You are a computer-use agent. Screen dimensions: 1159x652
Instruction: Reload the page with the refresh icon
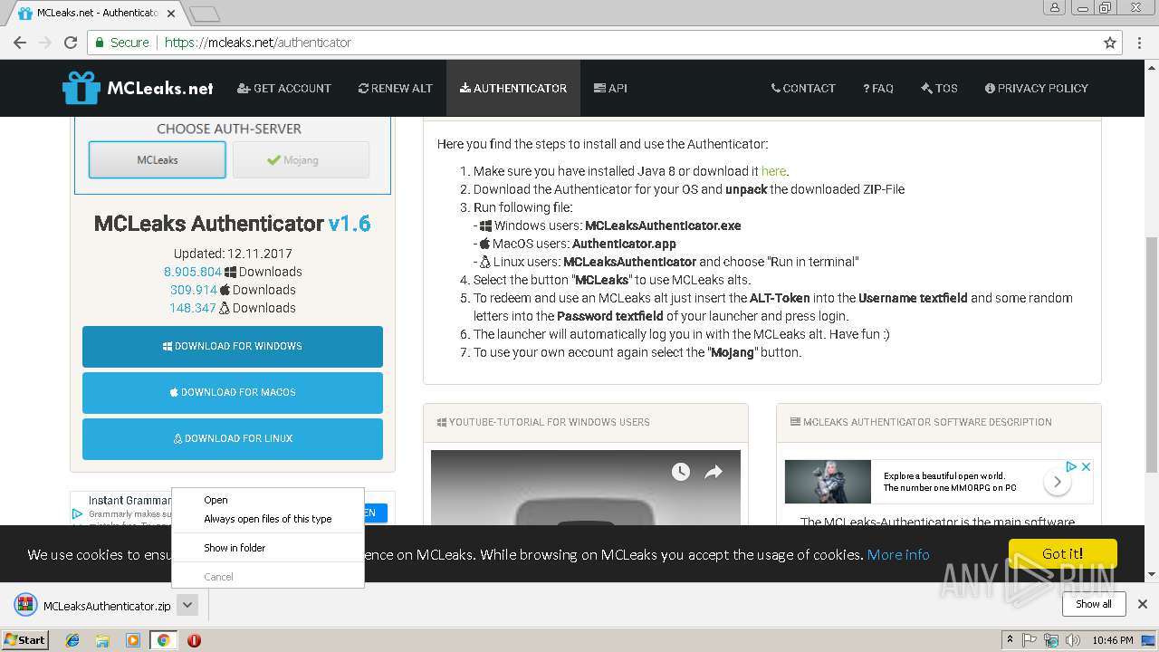pos(71,43)
